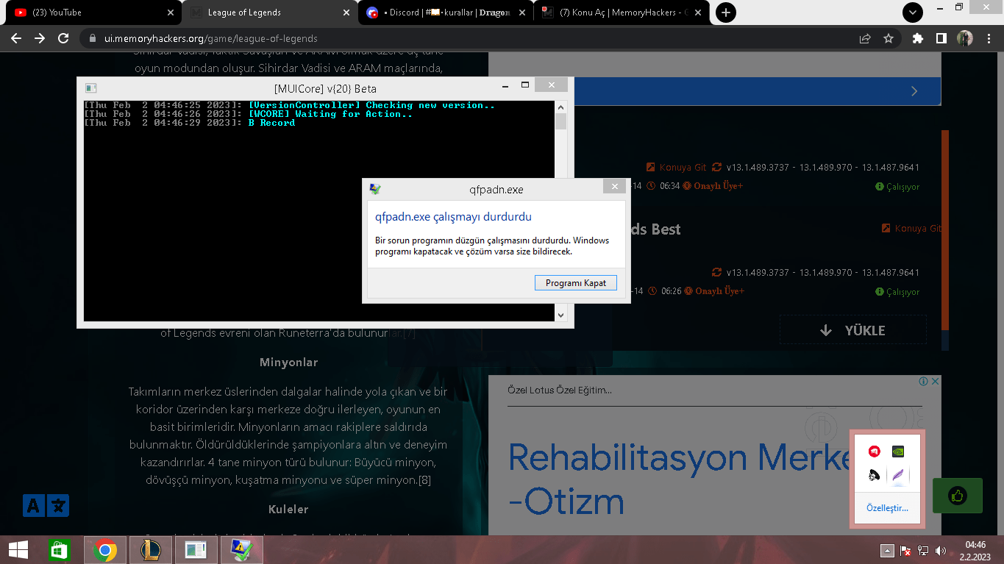Click the Minyonlar heading
Image resolution: width=1004 pixels, height=564 pixels.
tap(288, 363)
